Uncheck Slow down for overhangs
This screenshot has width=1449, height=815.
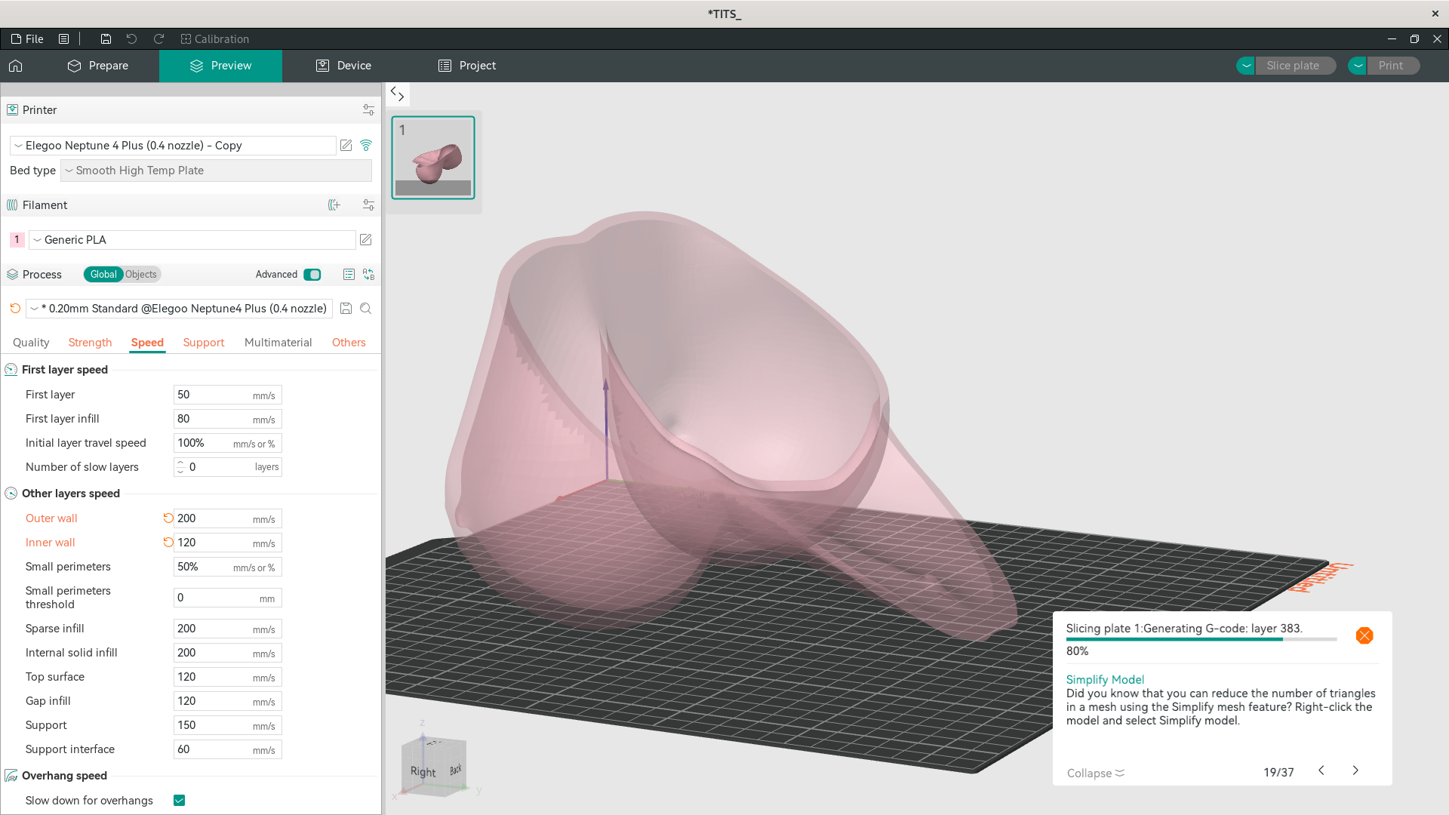[179, 800]
